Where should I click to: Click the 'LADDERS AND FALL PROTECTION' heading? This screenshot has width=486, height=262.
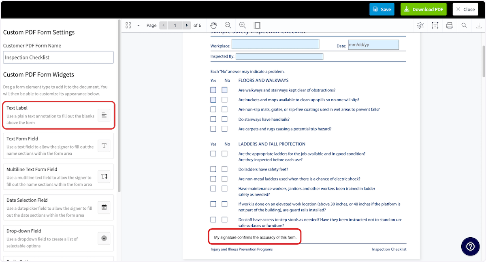(272, 144)
